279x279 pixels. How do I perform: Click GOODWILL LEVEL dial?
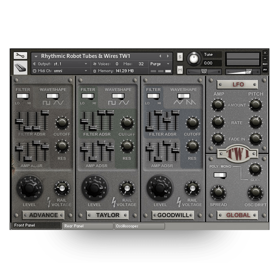(x=160, y=188)
